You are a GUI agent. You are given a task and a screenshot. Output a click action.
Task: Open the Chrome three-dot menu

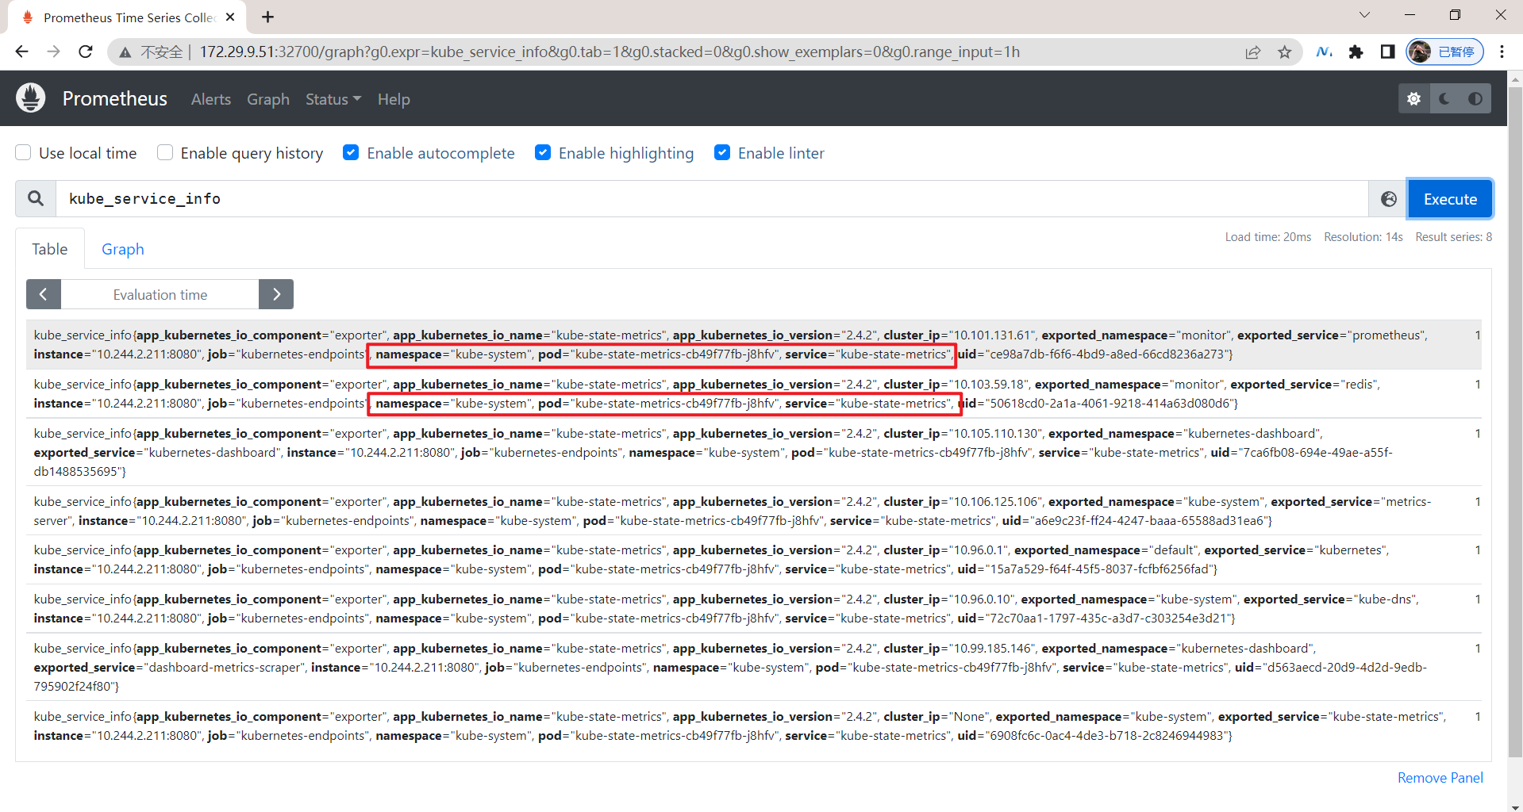[x=1502, y=52]
